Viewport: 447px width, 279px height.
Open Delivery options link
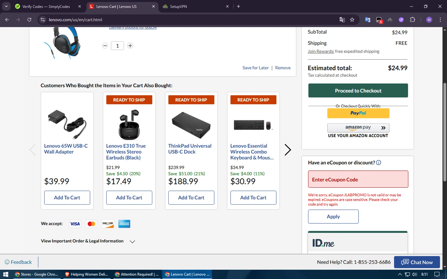click(x=133, y=28)
